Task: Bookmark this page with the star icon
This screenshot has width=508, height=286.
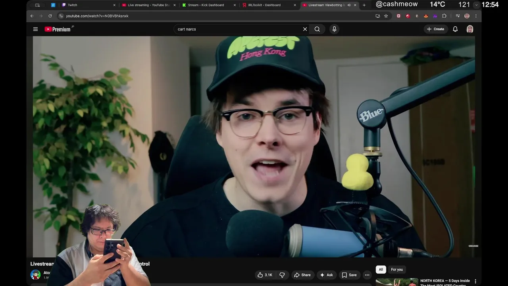Action: pyautogui.click(x=386, y=16)
